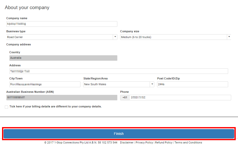This screenshot has height=147, width=238.
Task: Open the Terms and Conditions link
Action: (x=188, y=142)
